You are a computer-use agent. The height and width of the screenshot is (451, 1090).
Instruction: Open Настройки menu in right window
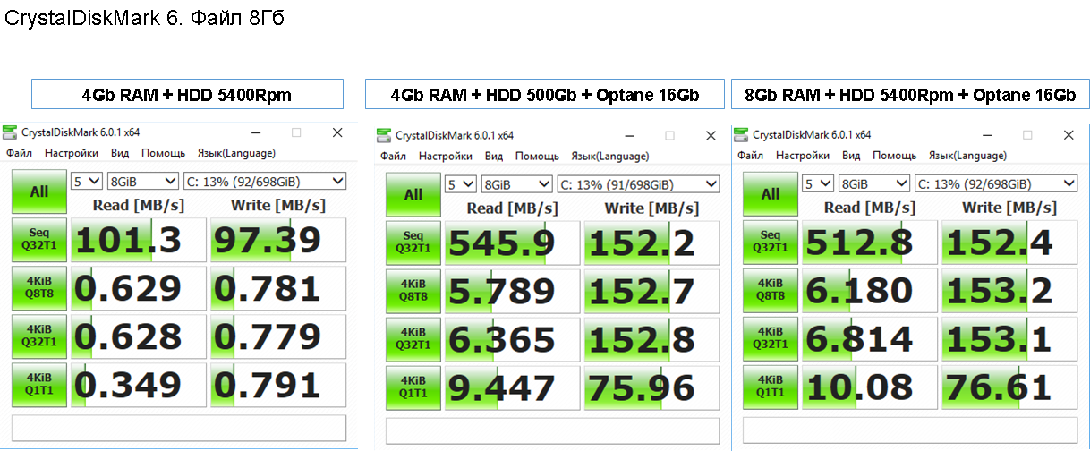point(803,155)
